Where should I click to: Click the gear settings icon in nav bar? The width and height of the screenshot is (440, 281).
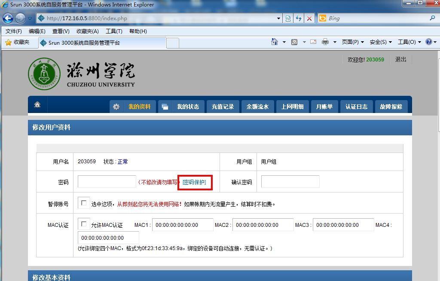click(116, 107)
